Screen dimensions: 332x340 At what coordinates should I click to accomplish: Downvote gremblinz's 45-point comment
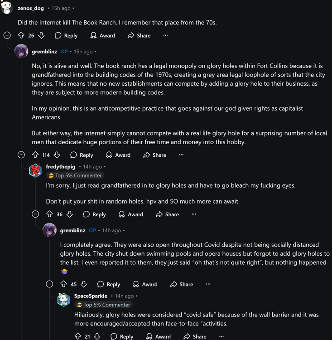84,284
